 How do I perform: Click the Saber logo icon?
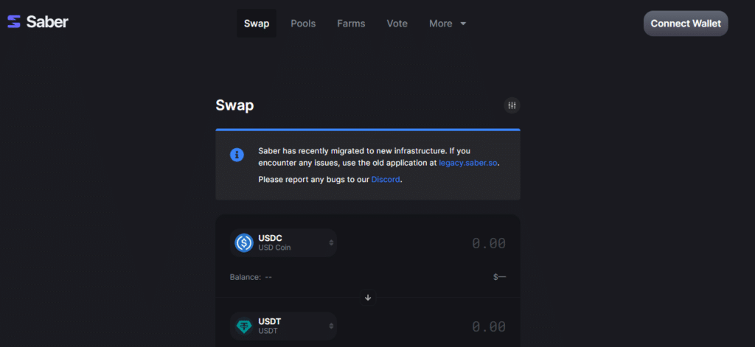click(14, 21)
